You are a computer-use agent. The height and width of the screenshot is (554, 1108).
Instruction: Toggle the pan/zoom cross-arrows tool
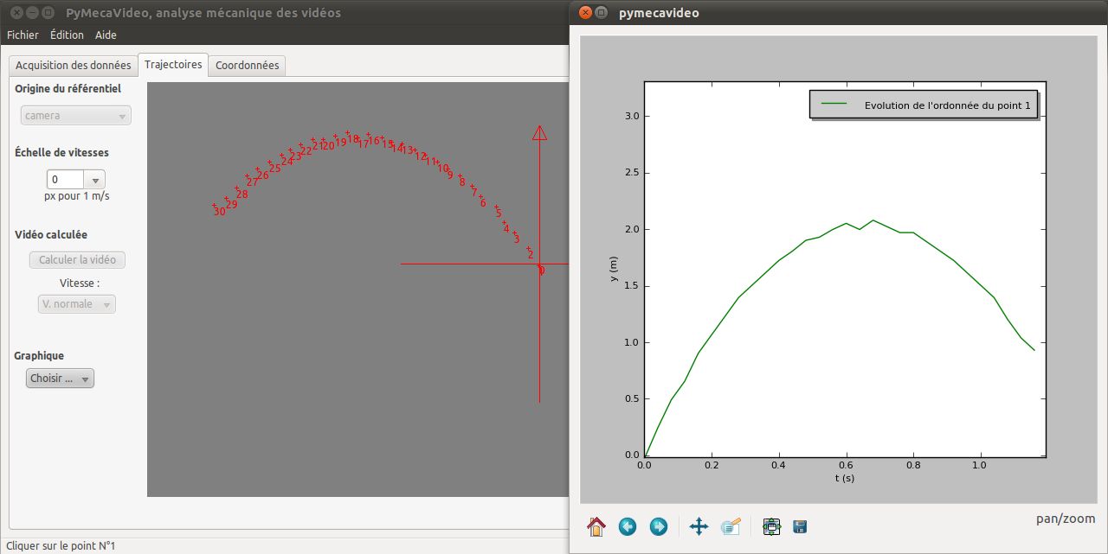699,526
